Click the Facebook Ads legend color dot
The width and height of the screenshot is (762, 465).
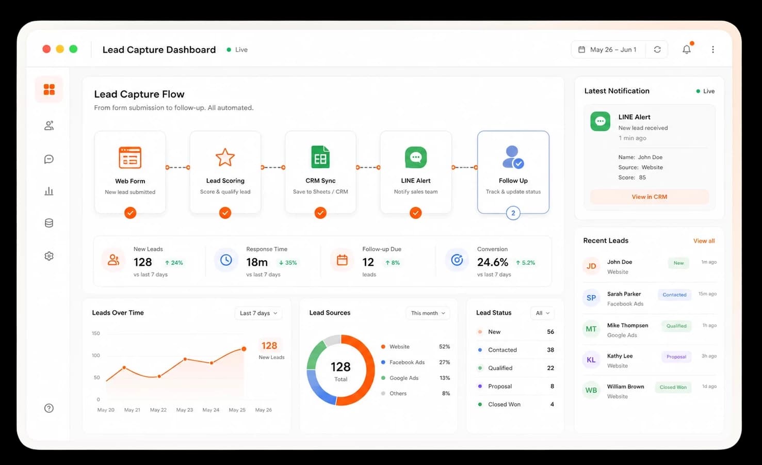pyautogui.click(x=383, y=362)
